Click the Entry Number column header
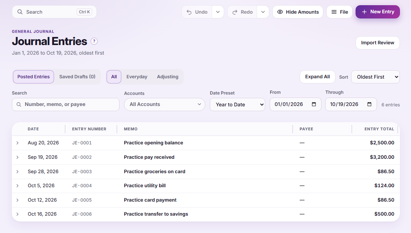The height and width of the screenshot is (233, 411). point(89,129)
